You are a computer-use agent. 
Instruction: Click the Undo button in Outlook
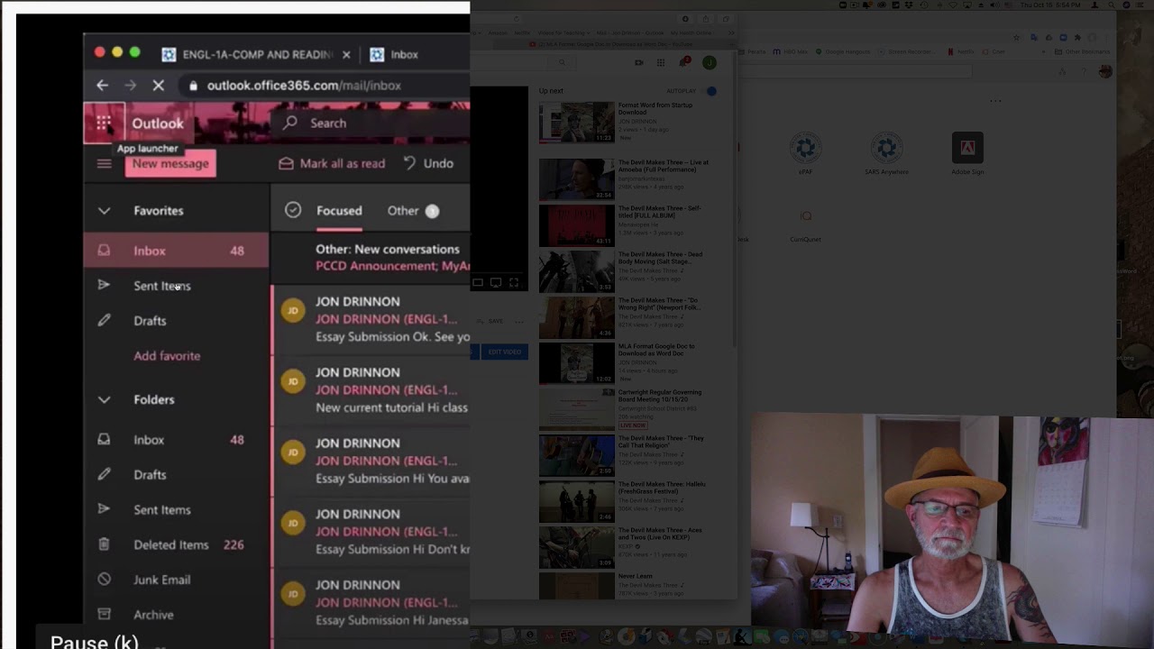[428, 163]
